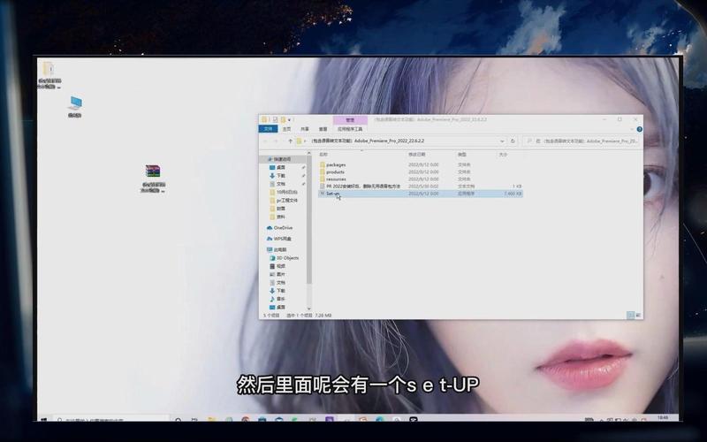Open the 查看 ribbon tab

pyautogui.click(x=323, y=129)
